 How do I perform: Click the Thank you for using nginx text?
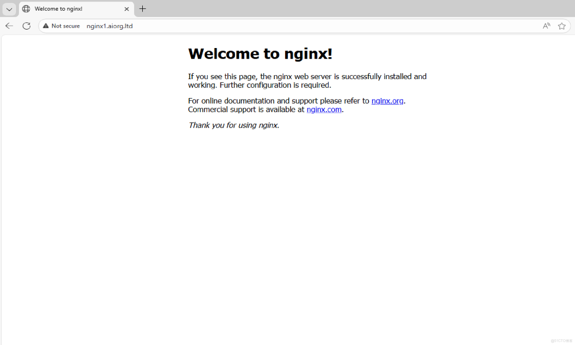(x=234, y=125)
